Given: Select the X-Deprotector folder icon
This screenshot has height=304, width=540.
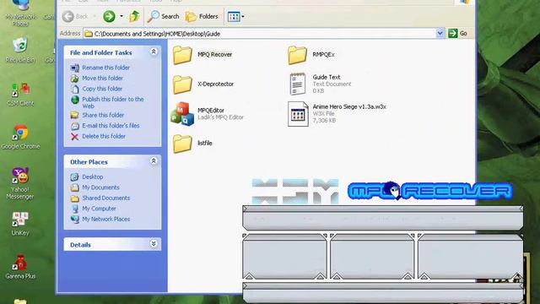Looking at the screenshot, I should pos(182,84).
